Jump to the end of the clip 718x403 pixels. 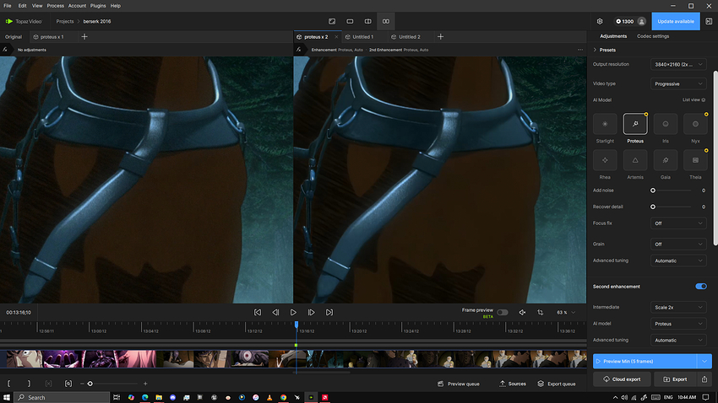pos(329,313)
